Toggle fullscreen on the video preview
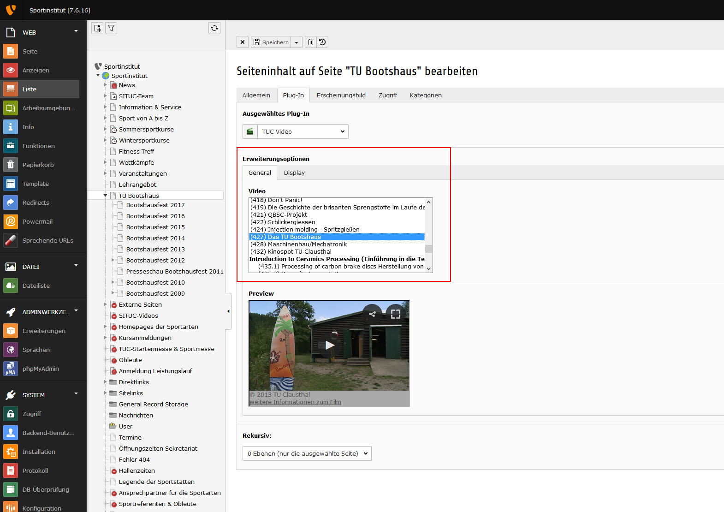Viewport: 724px width, 512px height. [395, 314]
